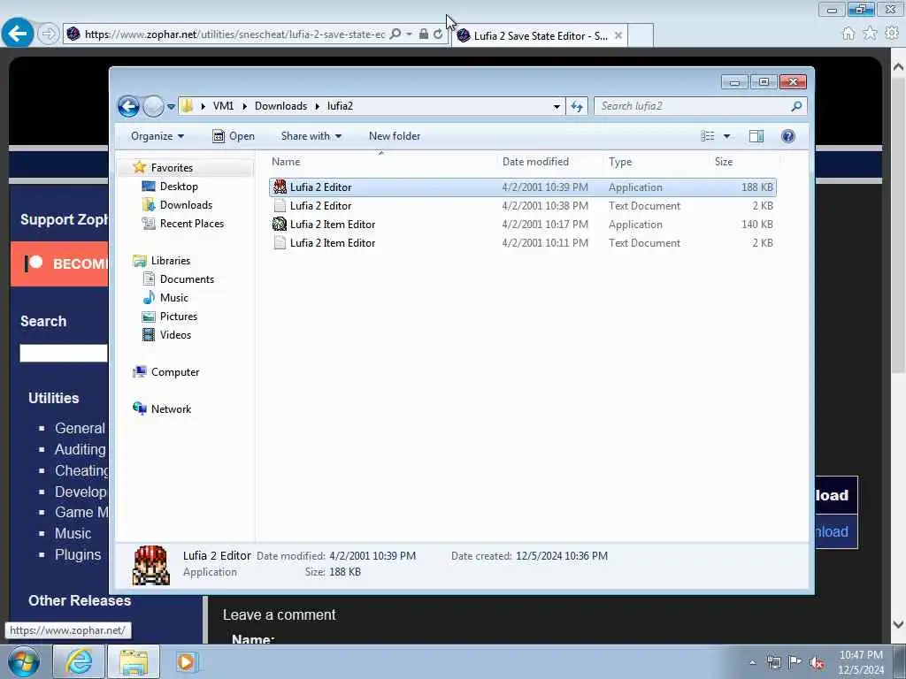
Task: Click the volume icon in system tray
Action: pos(817,663)
